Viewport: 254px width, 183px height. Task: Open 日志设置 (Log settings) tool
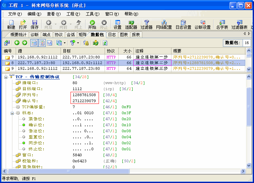click(183, 24)
